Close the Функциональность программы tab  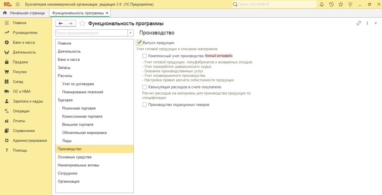107,13
